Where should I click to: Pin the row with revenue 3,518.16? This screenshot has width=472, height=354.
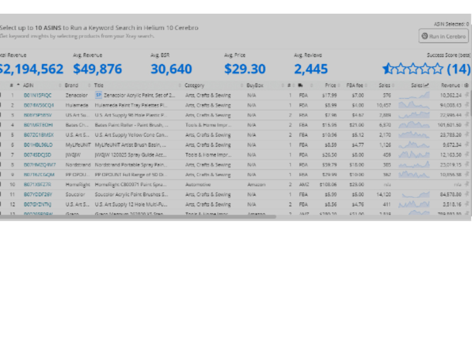point(467,204)
